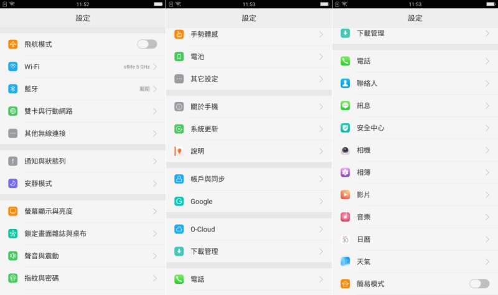Tap the fingerprint icon for 指紋與密碼
Screen dimensions: 498x295
click(x=12, y=278)
